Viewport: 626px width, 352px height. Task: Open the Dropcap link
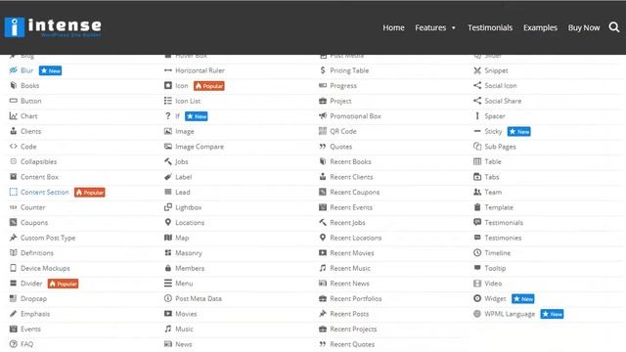(33, 298)
